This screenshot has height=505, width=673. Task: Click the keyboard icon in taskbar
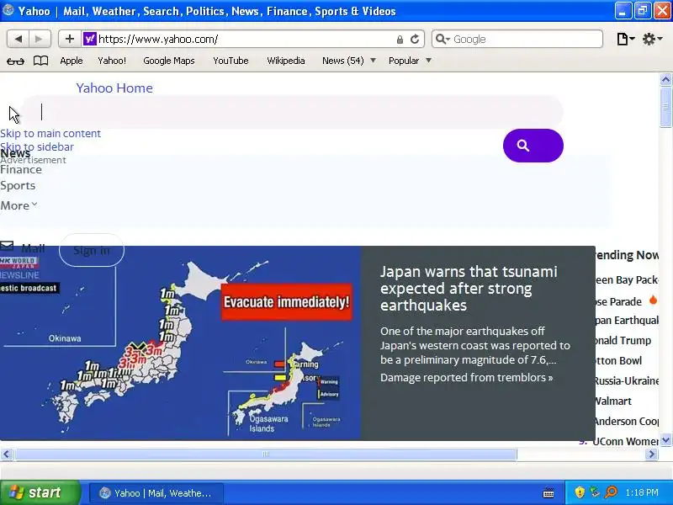pyautogui.click(x=548, y=493)
